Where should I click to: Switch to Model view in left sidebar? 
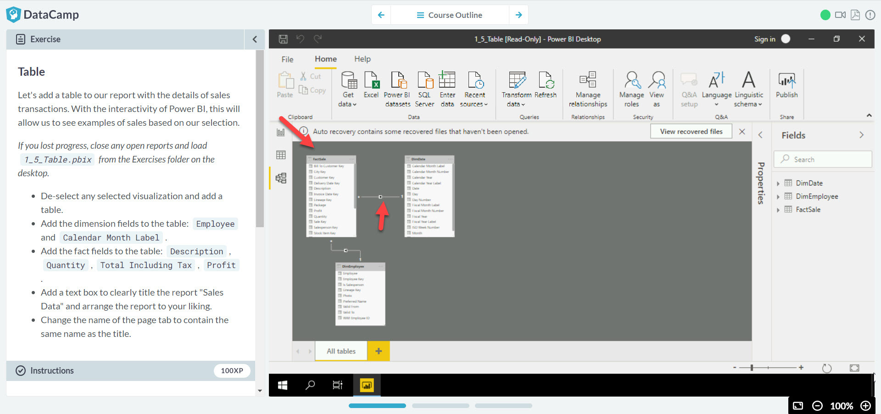tap(281, 178)
